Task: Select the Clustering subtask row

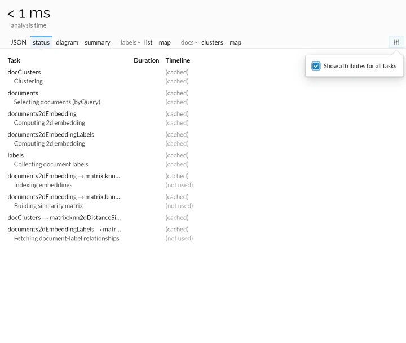Action: (x=29, y=81)
